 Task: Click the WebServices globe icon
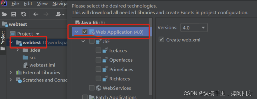(98, 88)
